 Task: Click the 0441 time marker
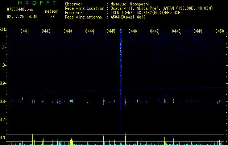24,31
